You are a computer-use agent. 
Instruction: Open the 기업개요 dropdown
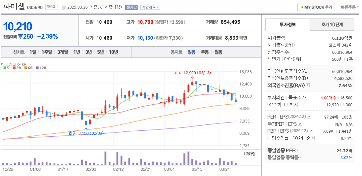(150, 7)
